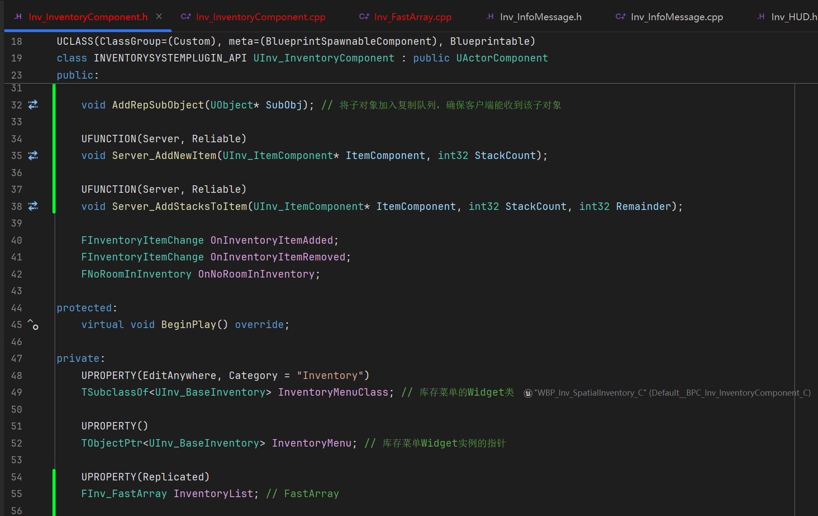Click the implementation gutter icon beside Server_AddStacksToItem
The height and width of the screenshot is (516, 818).
33,206
